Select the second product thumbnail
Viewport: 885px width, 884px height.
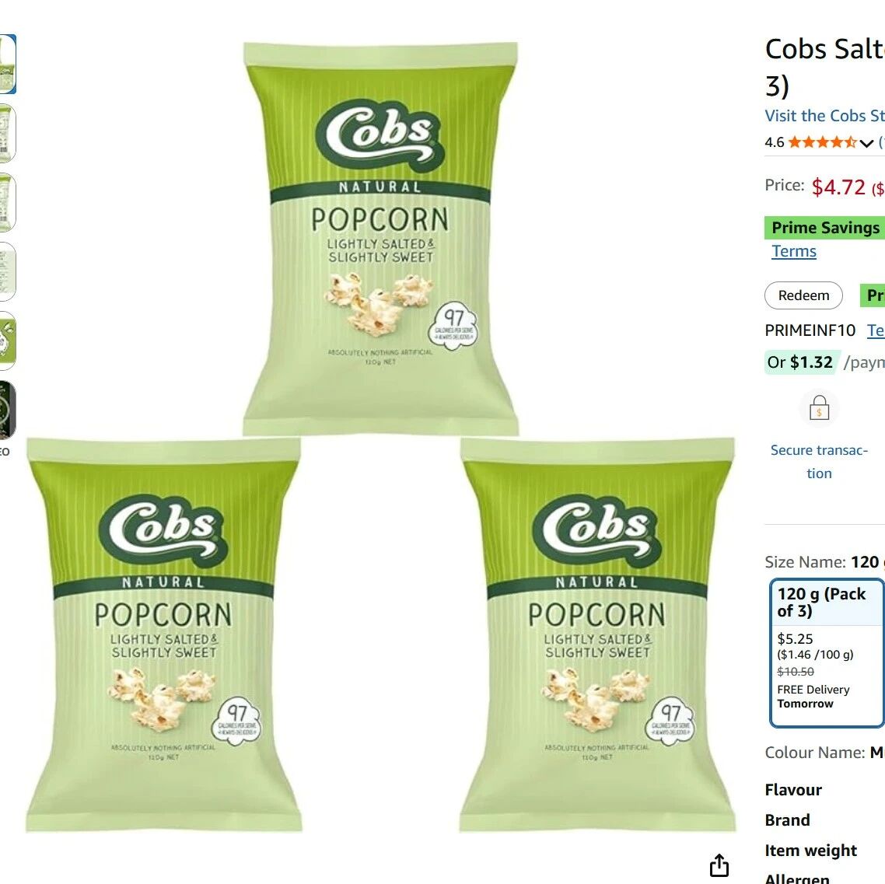point(7,133)
